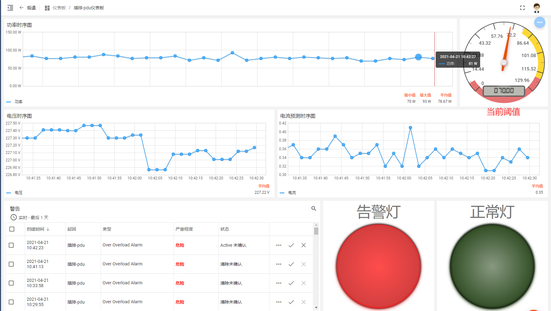The width and height of the screenshot is (551, 311).
Task: Acknowledge the 10:29:55 alarm checkmark
Action: tap(291, 302)
